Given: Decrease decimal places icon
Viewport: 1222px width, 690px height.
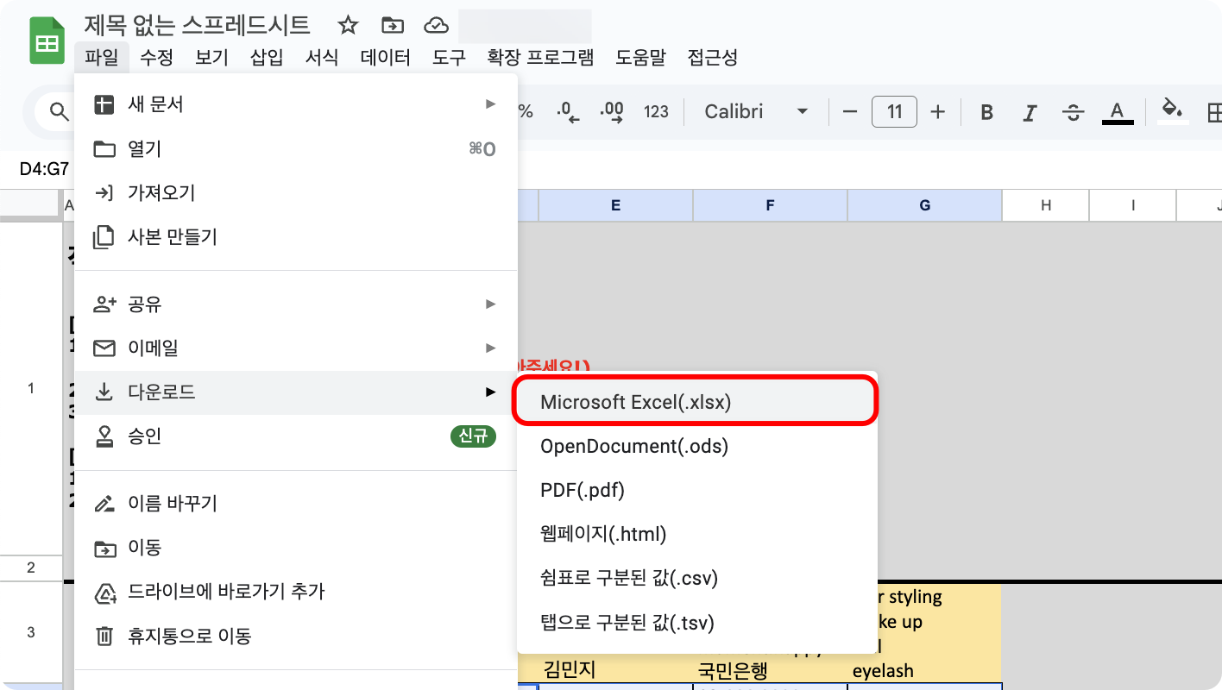Looking at the screenshot, I should coord(568,112).
